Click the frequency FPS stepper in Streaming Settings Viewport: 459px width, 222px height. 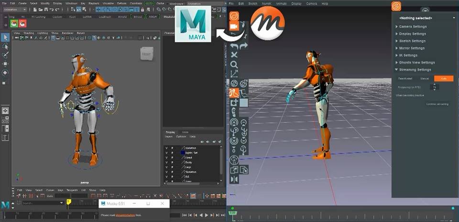point(435,87)
